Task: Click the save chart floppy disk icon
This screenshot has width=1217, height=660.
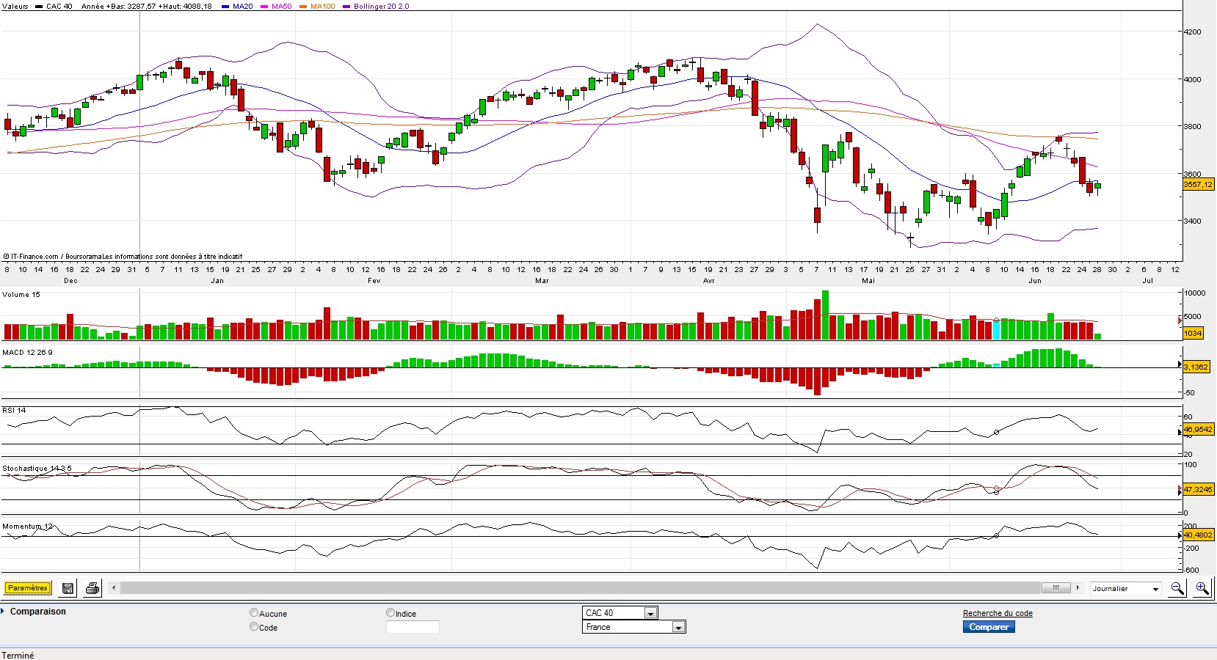Action: click(x=68, y=588)
